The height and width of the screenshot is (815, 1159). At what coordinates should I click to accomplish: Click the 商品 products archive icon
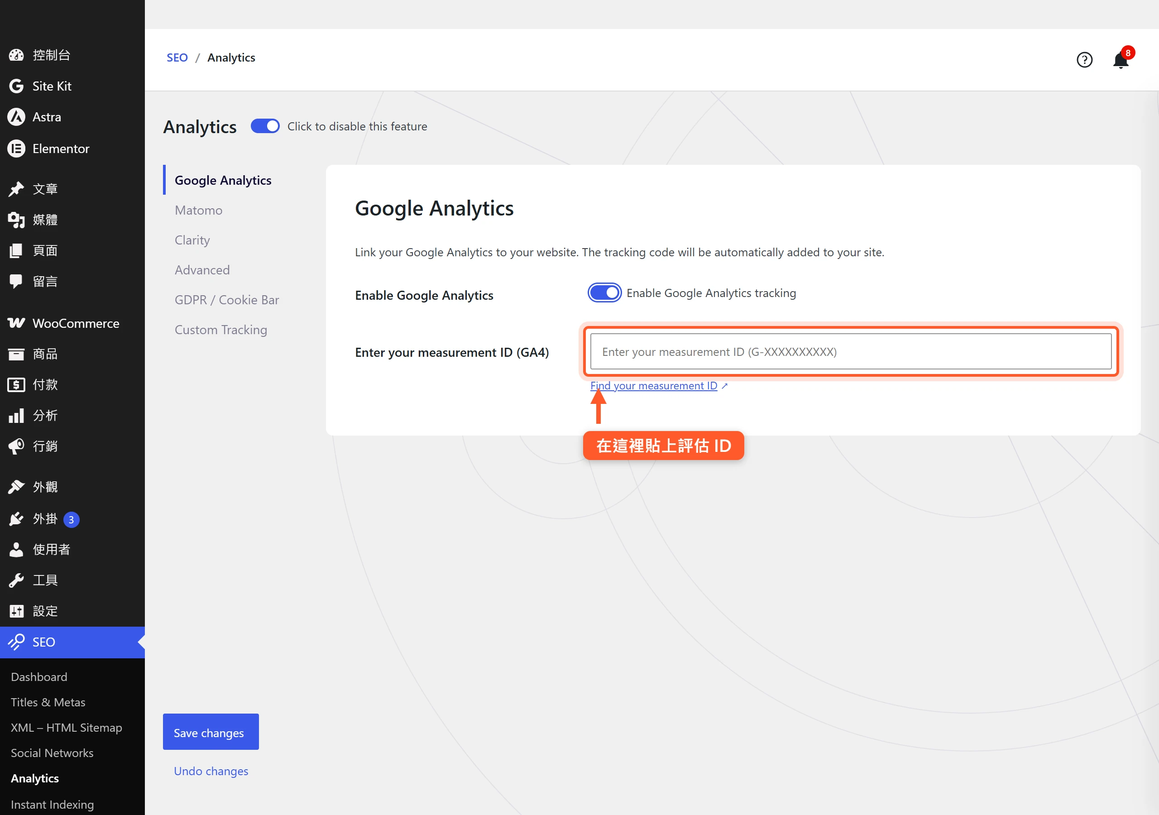pyautogui.click(x=16, y=354)
